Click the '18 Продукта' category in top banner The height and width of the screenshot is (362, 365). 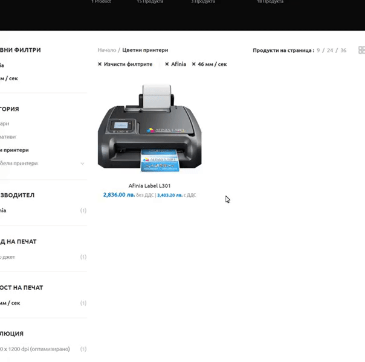point(270,2)
